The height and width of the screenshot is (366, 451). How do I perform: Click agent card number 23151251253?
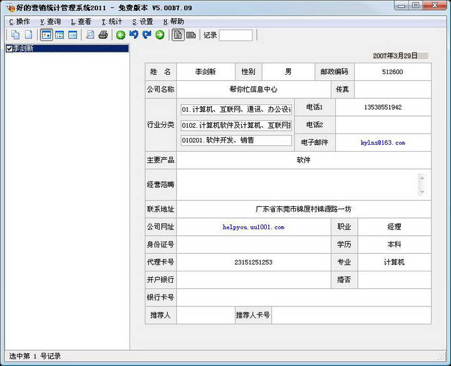[254, 262]
